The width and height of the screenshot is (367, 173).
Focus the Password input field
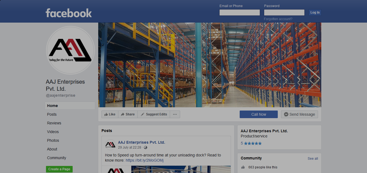coord(284,12)
